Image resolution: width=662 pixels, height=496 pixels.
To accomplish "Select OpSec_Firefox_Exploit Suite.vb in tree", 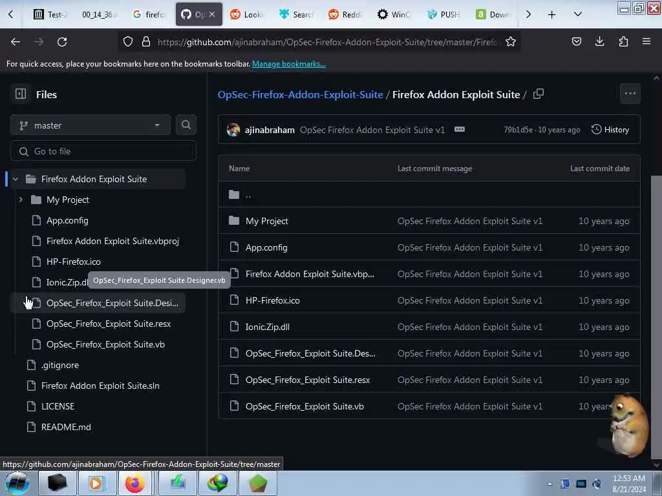I will [x=105, y=344].
